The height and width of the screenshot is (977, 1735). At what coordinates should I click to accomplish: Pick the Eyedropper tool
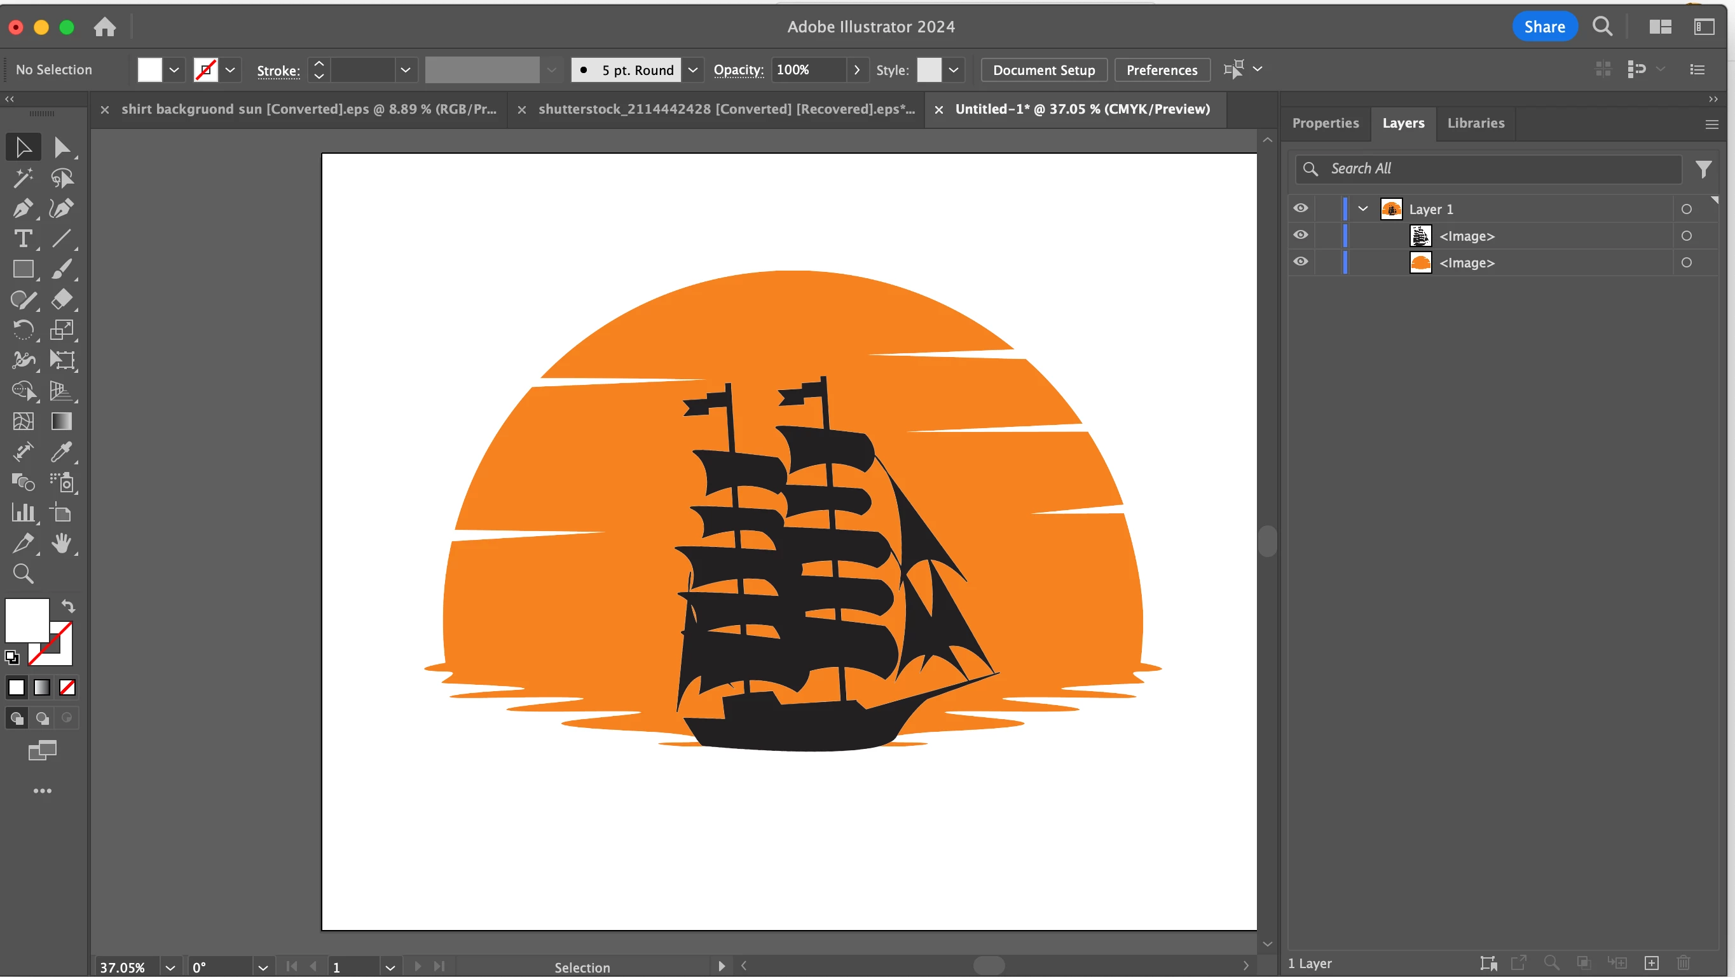61,452
